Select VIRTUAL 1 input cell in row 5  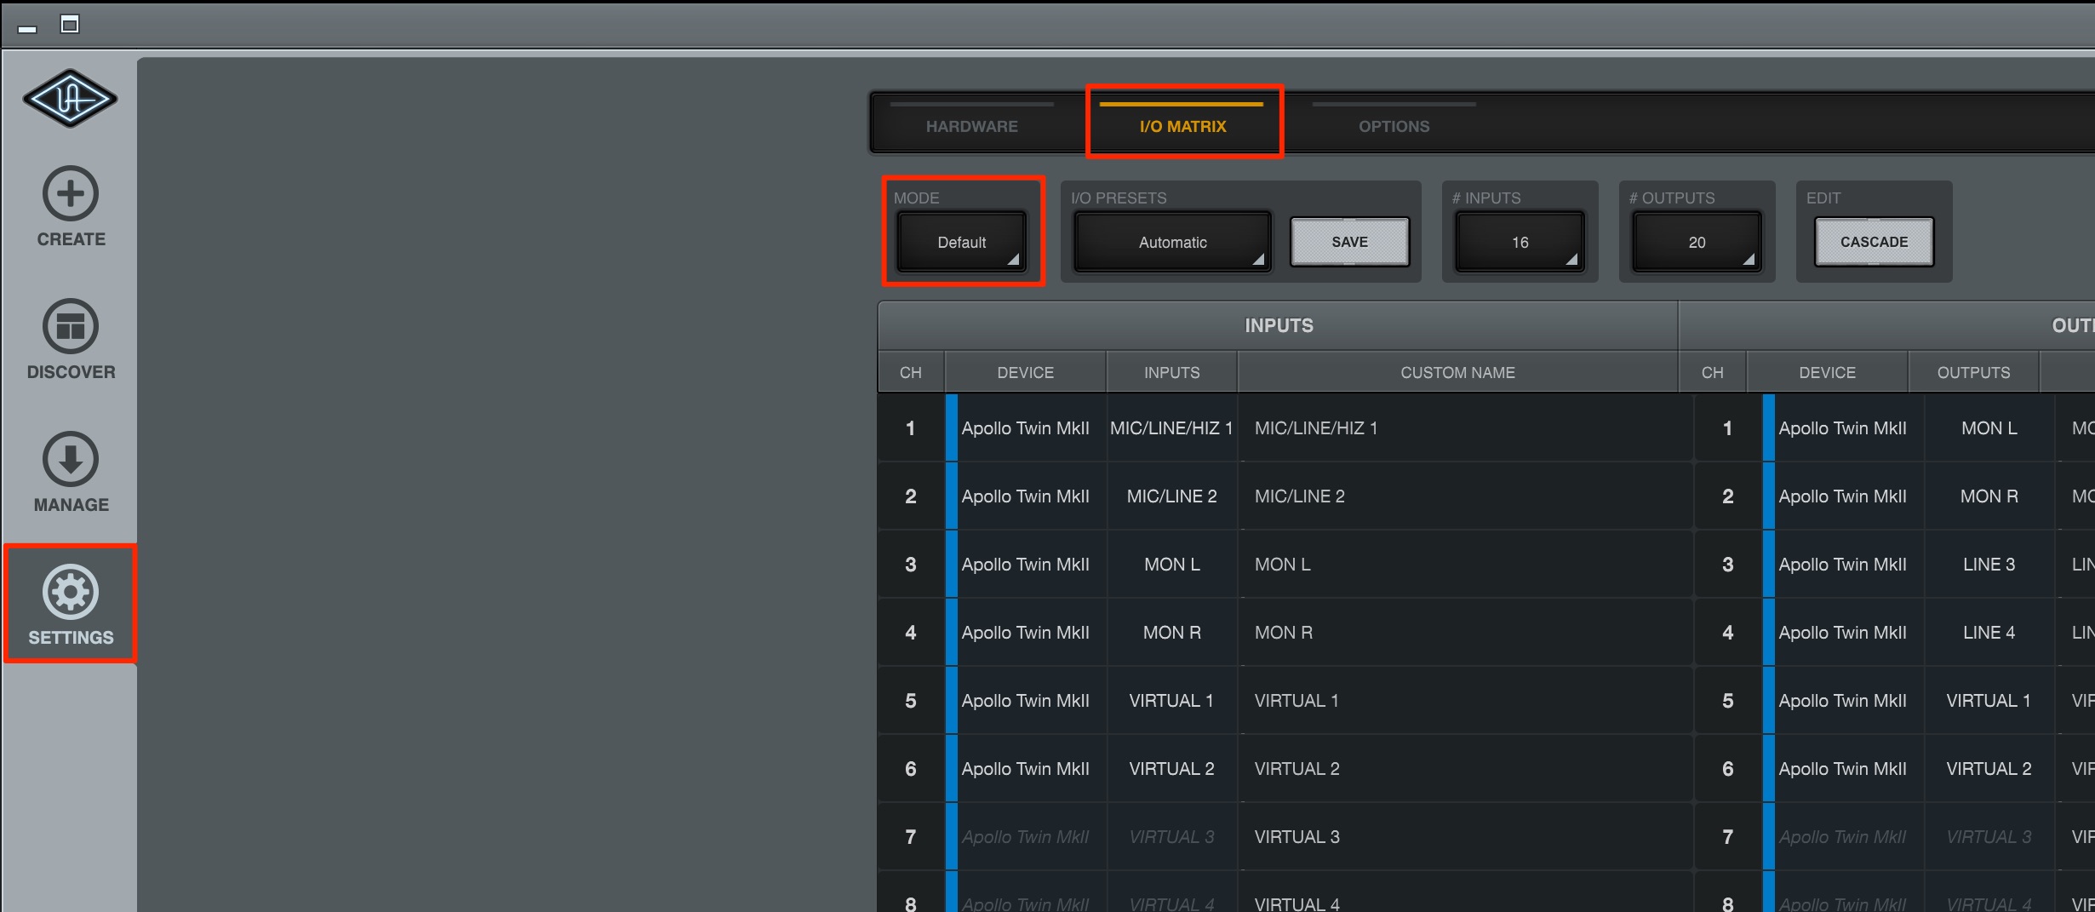(x=1171, y=700)
